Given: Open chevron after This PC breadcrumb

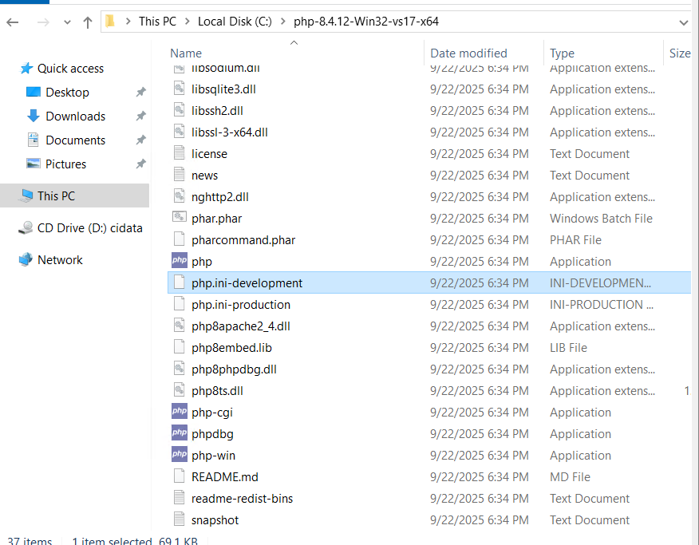Looking at the screenshot, I should pos(188,22).
